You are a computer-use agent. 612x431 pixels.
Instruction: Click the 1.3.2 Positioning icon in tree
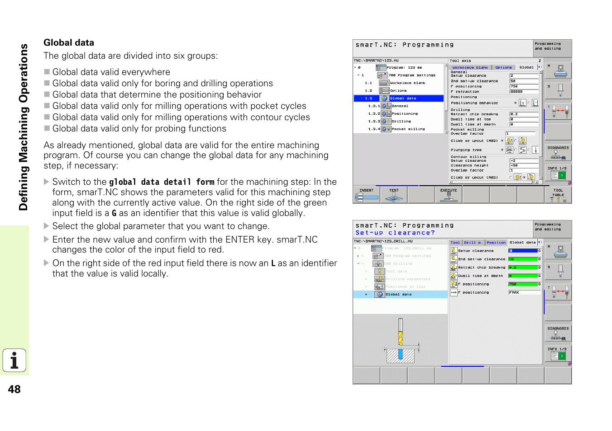click(x=386, y=114)
